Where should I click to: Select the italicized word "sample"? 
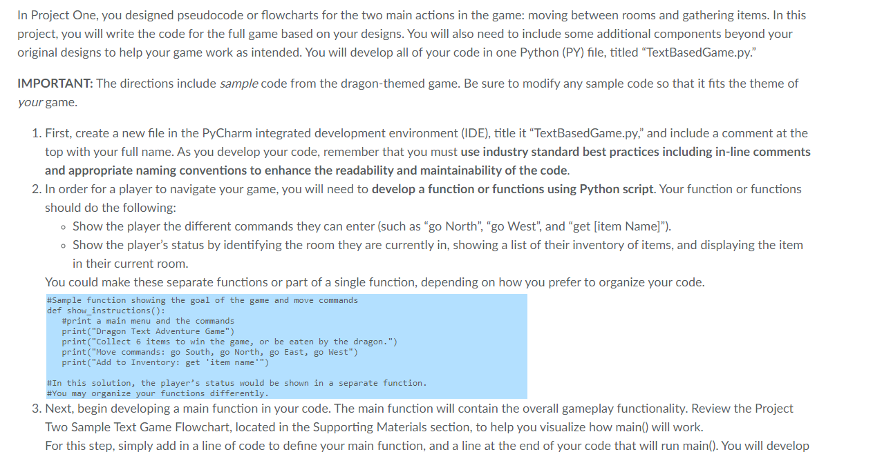pos(238,83)
